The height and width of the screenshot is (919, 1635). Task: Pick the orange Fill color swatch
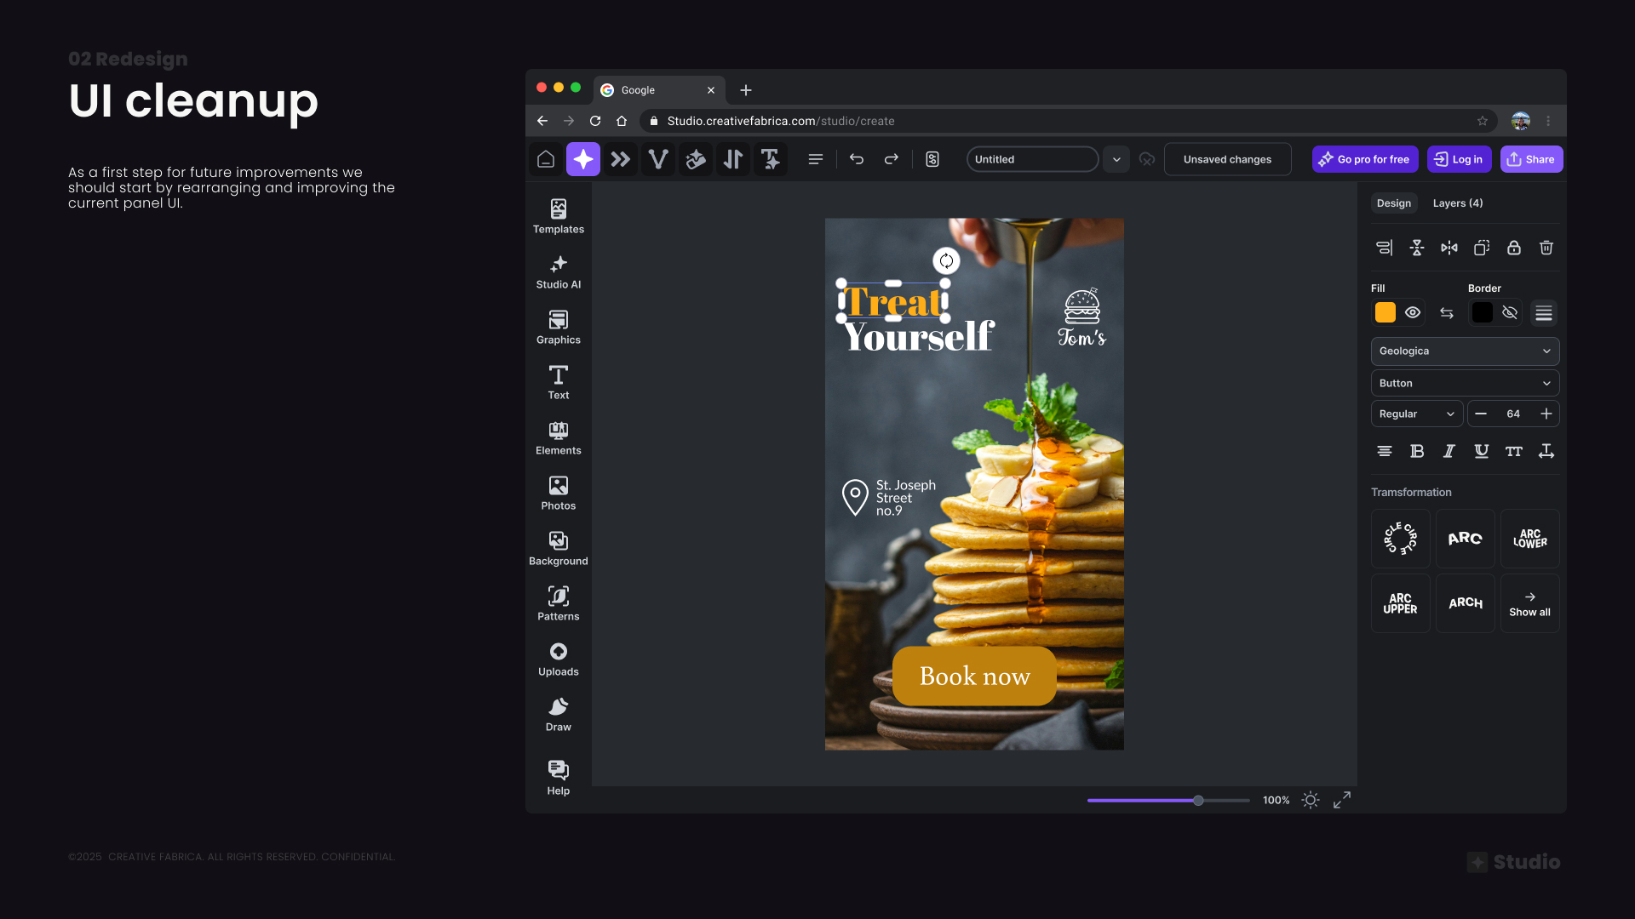coord(1384,312)
